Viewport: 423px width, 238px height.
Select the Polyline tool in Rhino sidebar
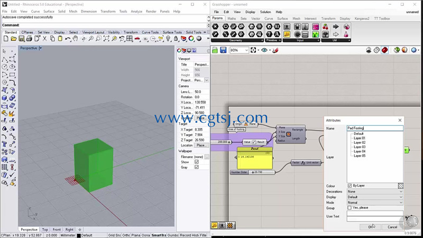pos(5,59)
